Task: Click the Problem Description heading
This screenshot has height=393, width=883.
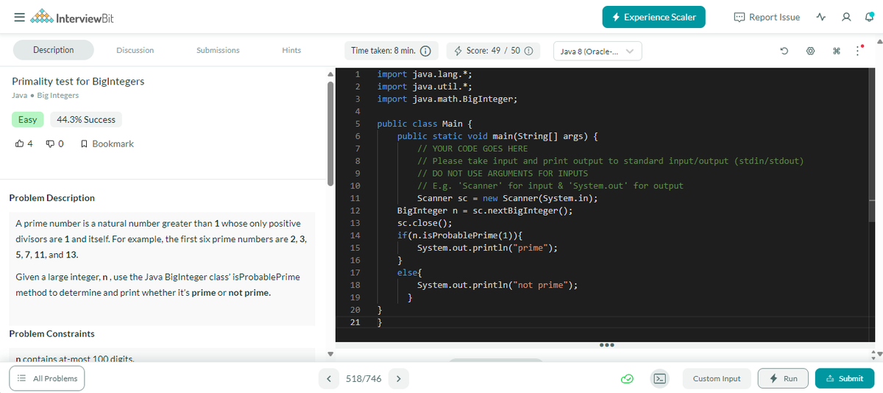Action: click(52, 198)
